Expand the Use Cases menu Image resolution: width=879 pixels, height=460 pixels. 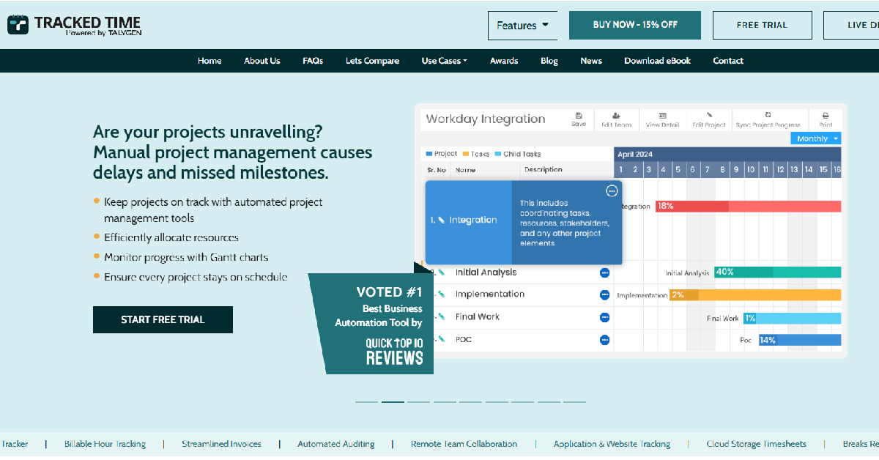444,61
